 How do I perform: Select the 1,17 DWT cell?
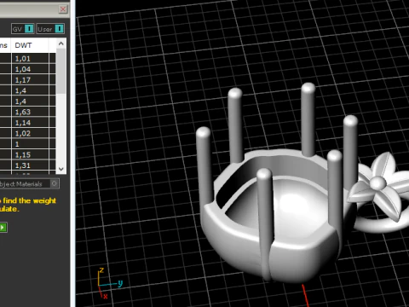coord(30,80)
